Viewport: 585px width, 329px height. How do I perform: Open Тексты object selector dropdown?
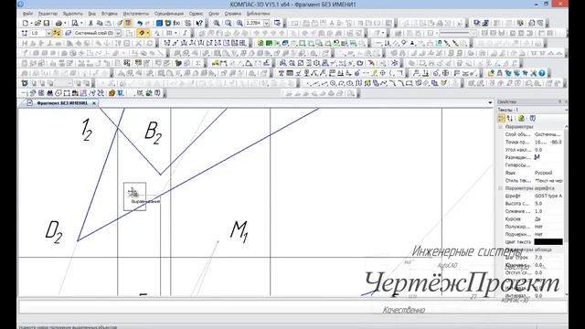566,110
